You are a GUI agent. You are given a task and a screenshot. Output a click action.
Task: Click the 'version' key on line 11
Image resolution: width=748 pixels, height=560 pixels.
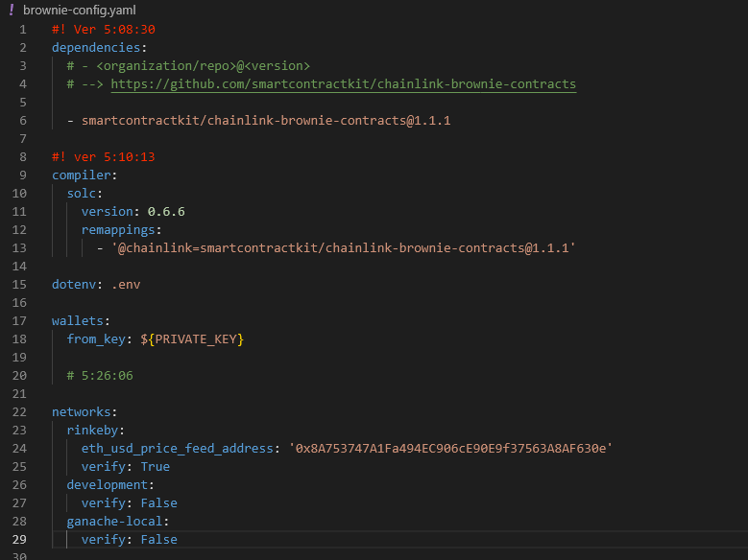(x=107, y=212)
